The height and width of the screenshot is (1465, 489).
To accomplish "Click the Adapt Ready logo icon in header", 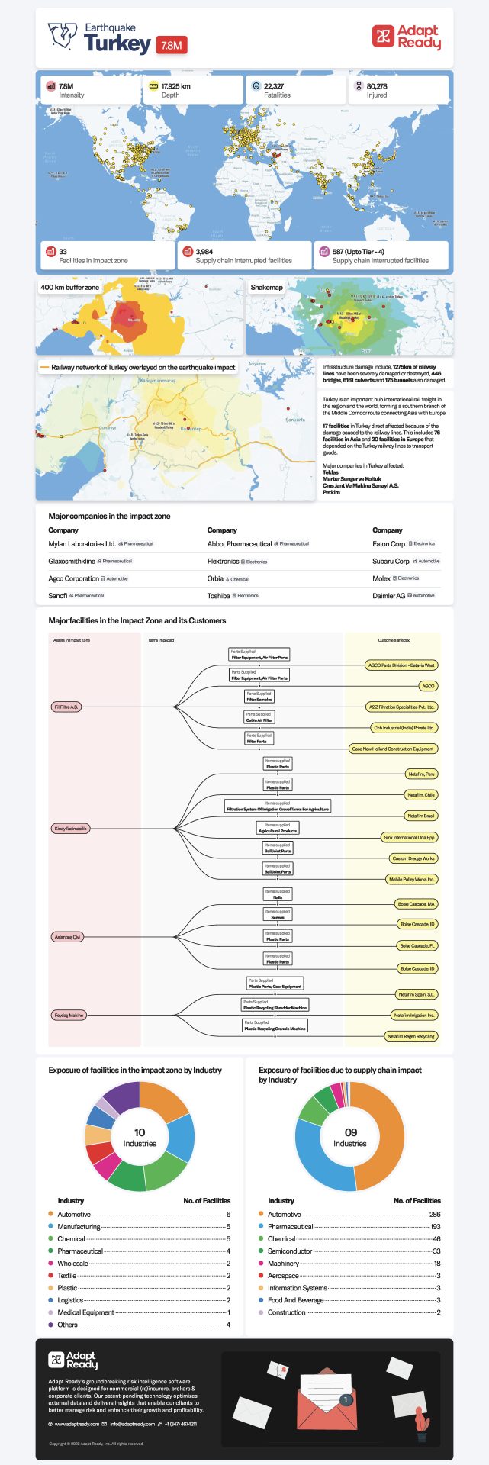I will click(x=383, y=36).
